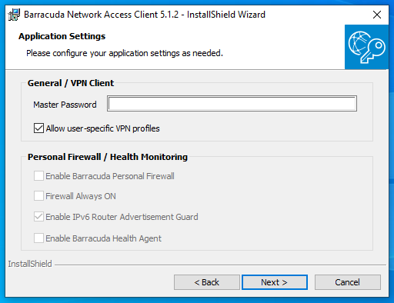
Task: Focus the Master Password input field
Action: point(232,104)
